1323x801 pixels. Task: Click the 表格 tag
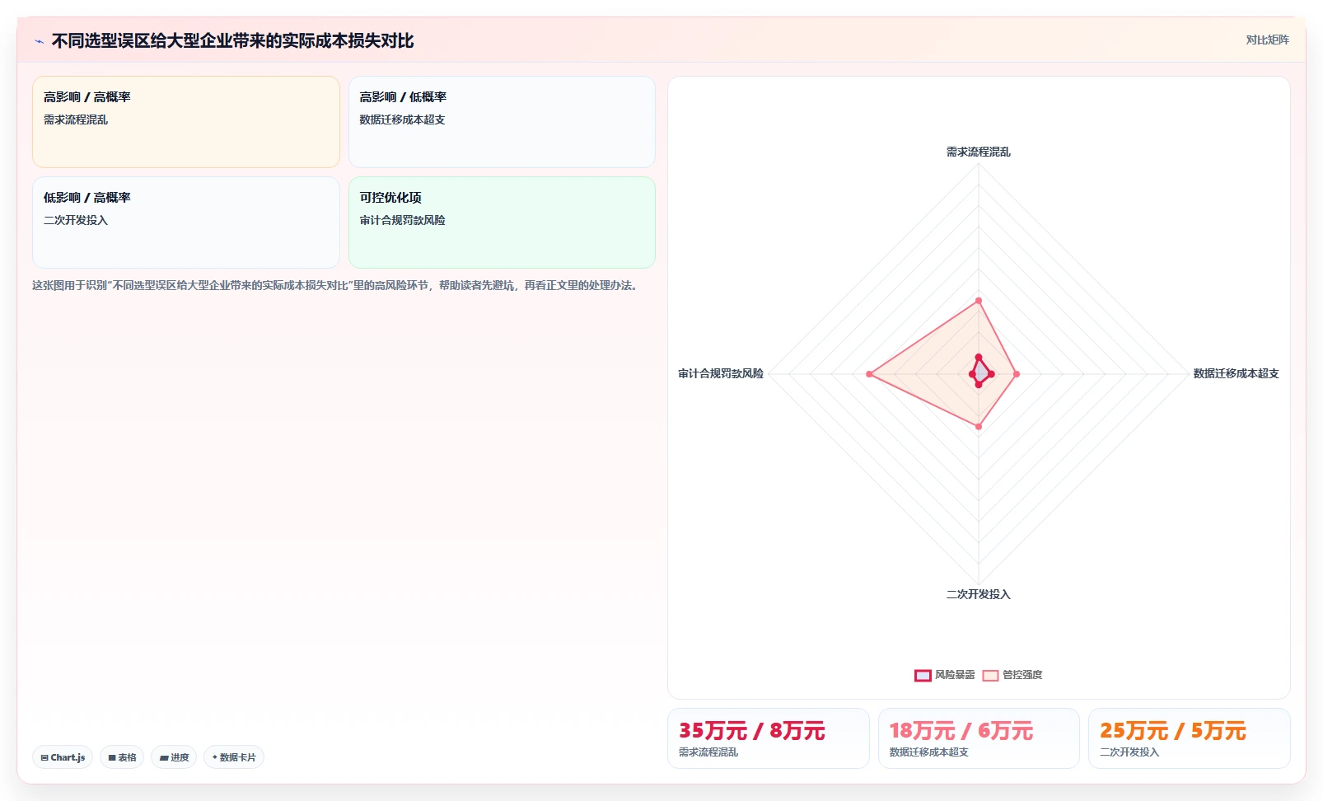122,757
